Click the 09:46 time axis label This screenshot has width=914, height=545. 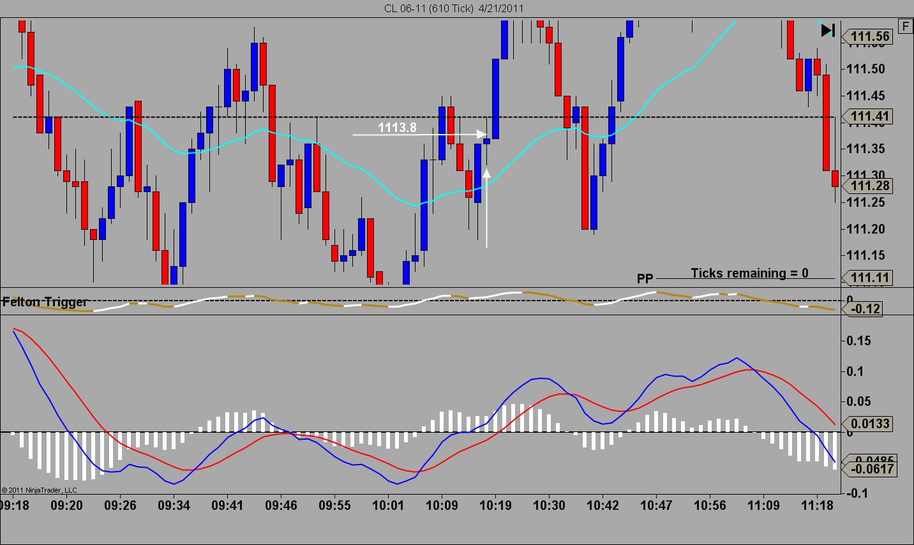[281, 505]
